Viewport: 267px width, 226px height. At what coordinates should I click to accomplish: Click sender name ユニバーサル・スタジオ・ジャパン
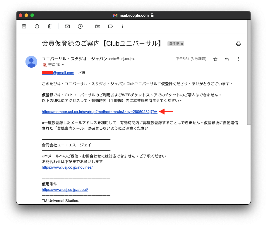click(x=75, y=59)
